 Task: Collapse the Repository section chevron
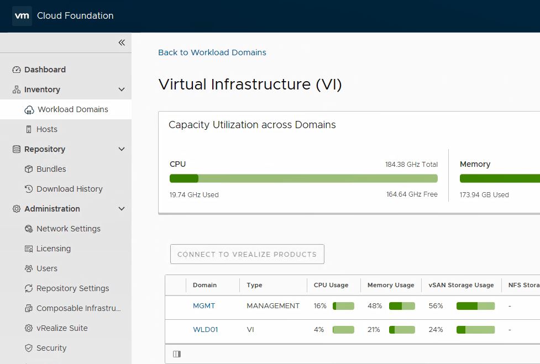pyautogui.click(x=122, y=149)
